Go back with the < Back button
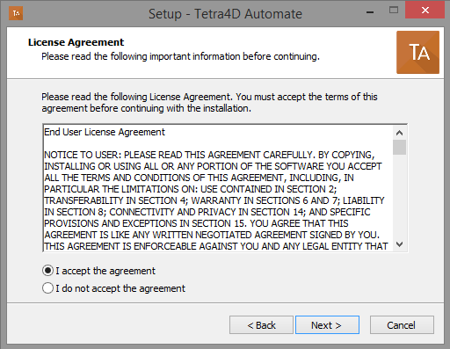The image size is (450, 349). point(261,325)
